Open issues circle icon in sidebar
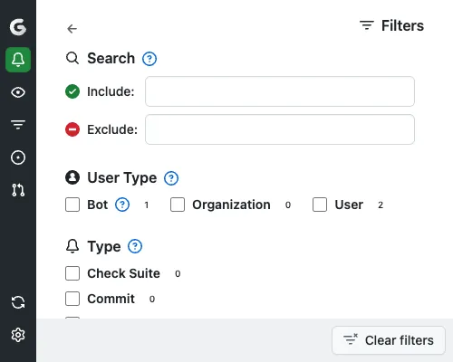 [18, 157]
